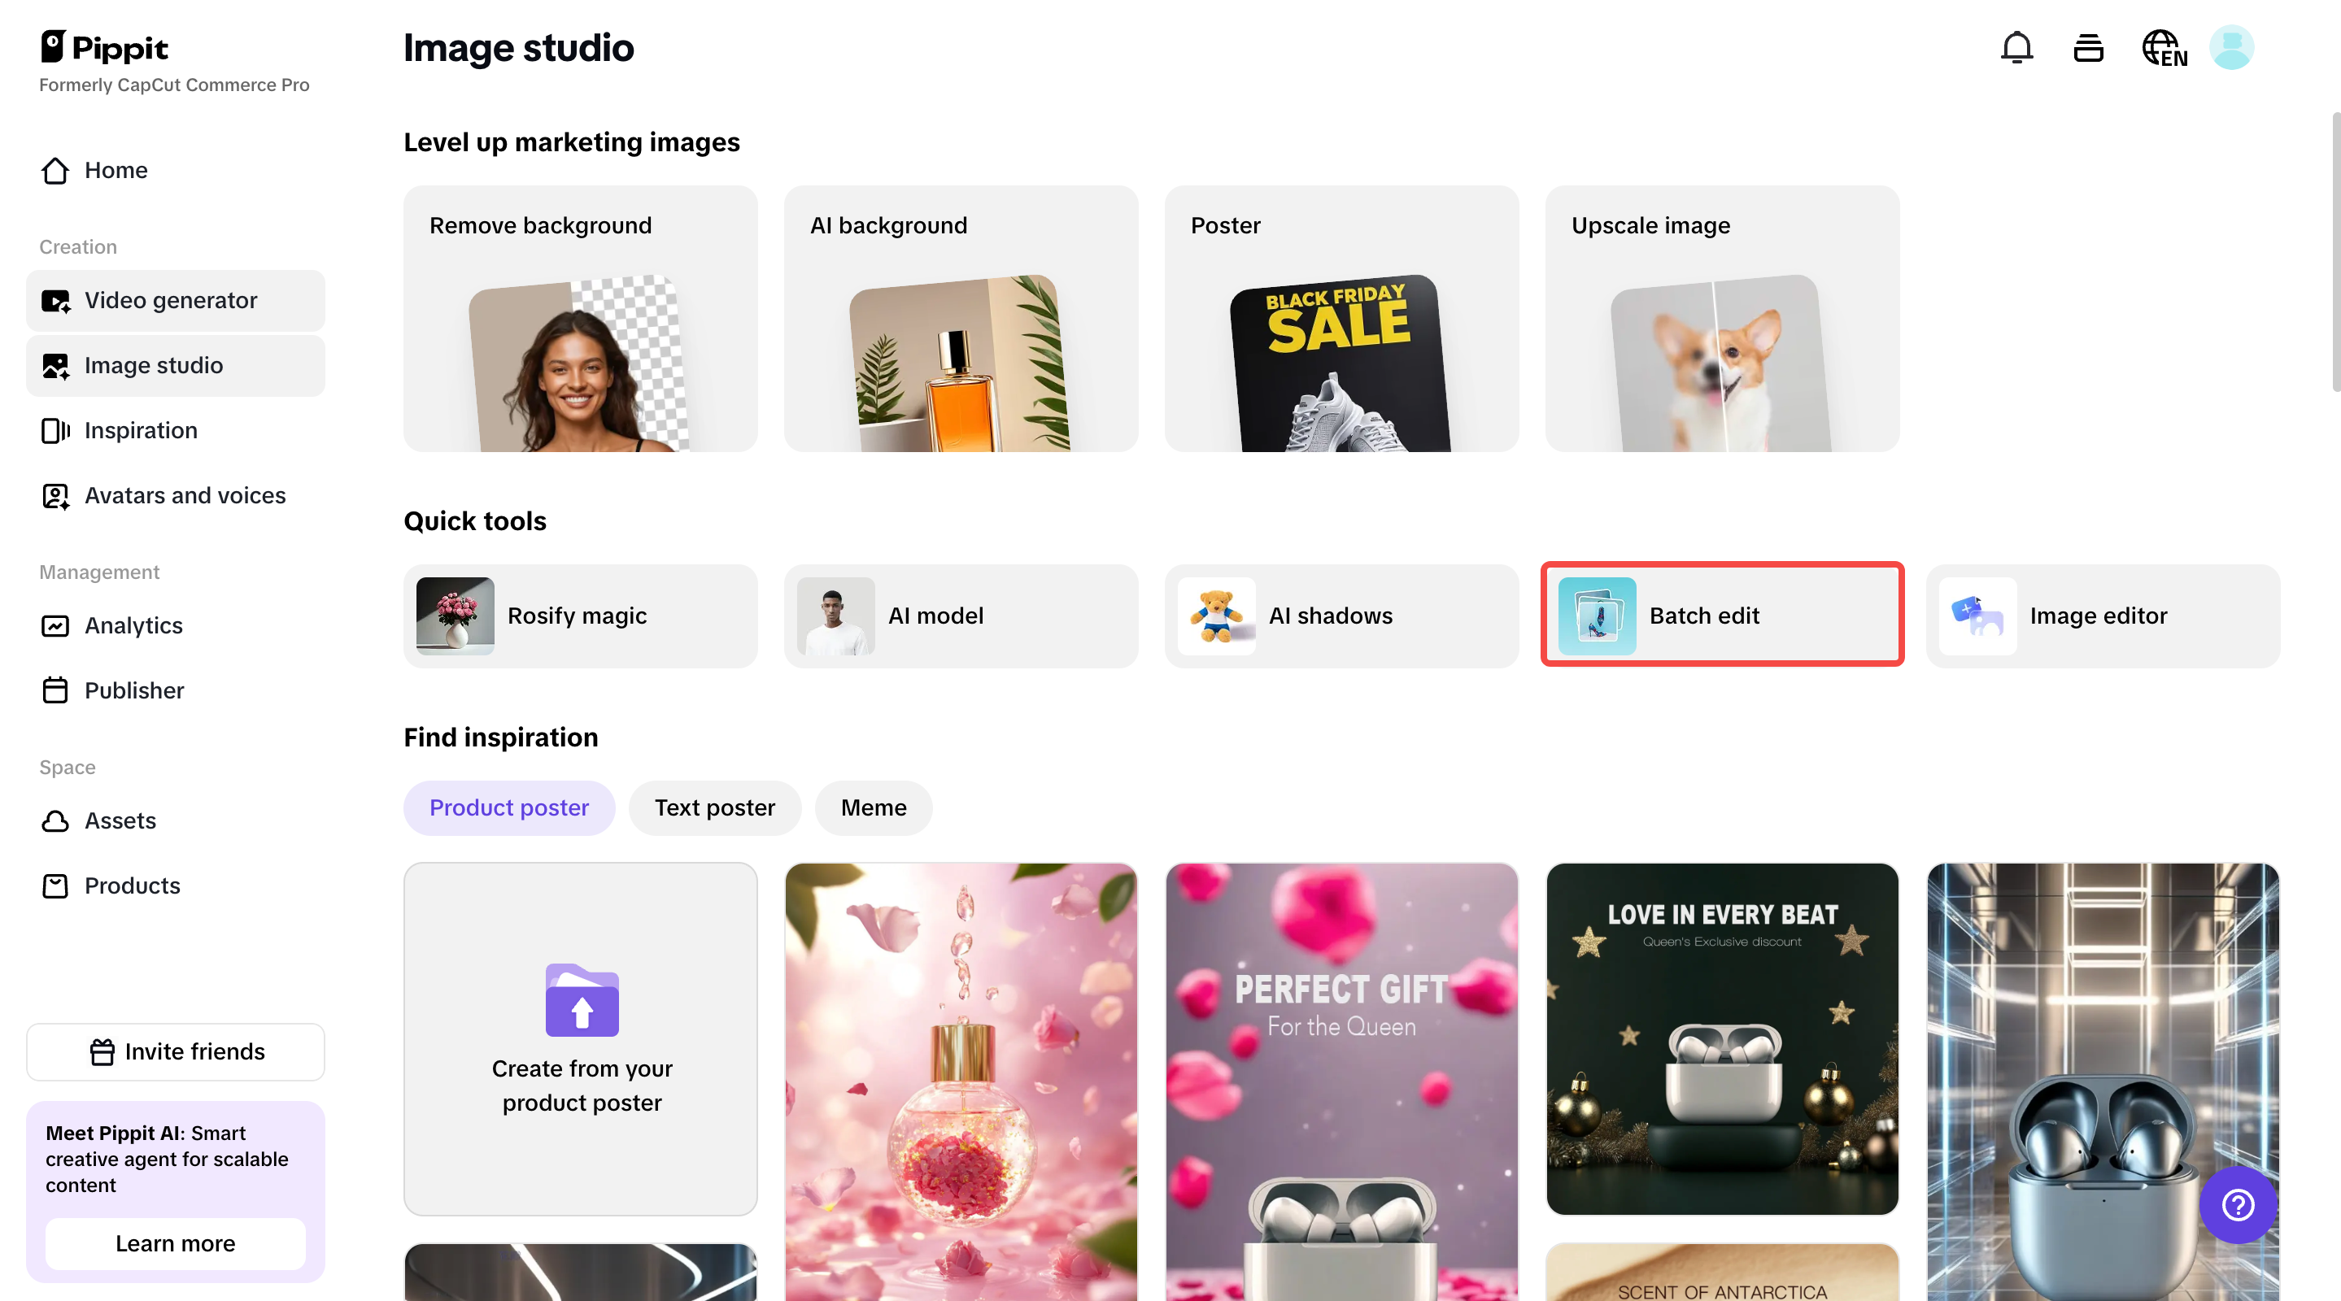Open the user profile avatar
This screenshot has width=2341, height=1301.
2231,47
